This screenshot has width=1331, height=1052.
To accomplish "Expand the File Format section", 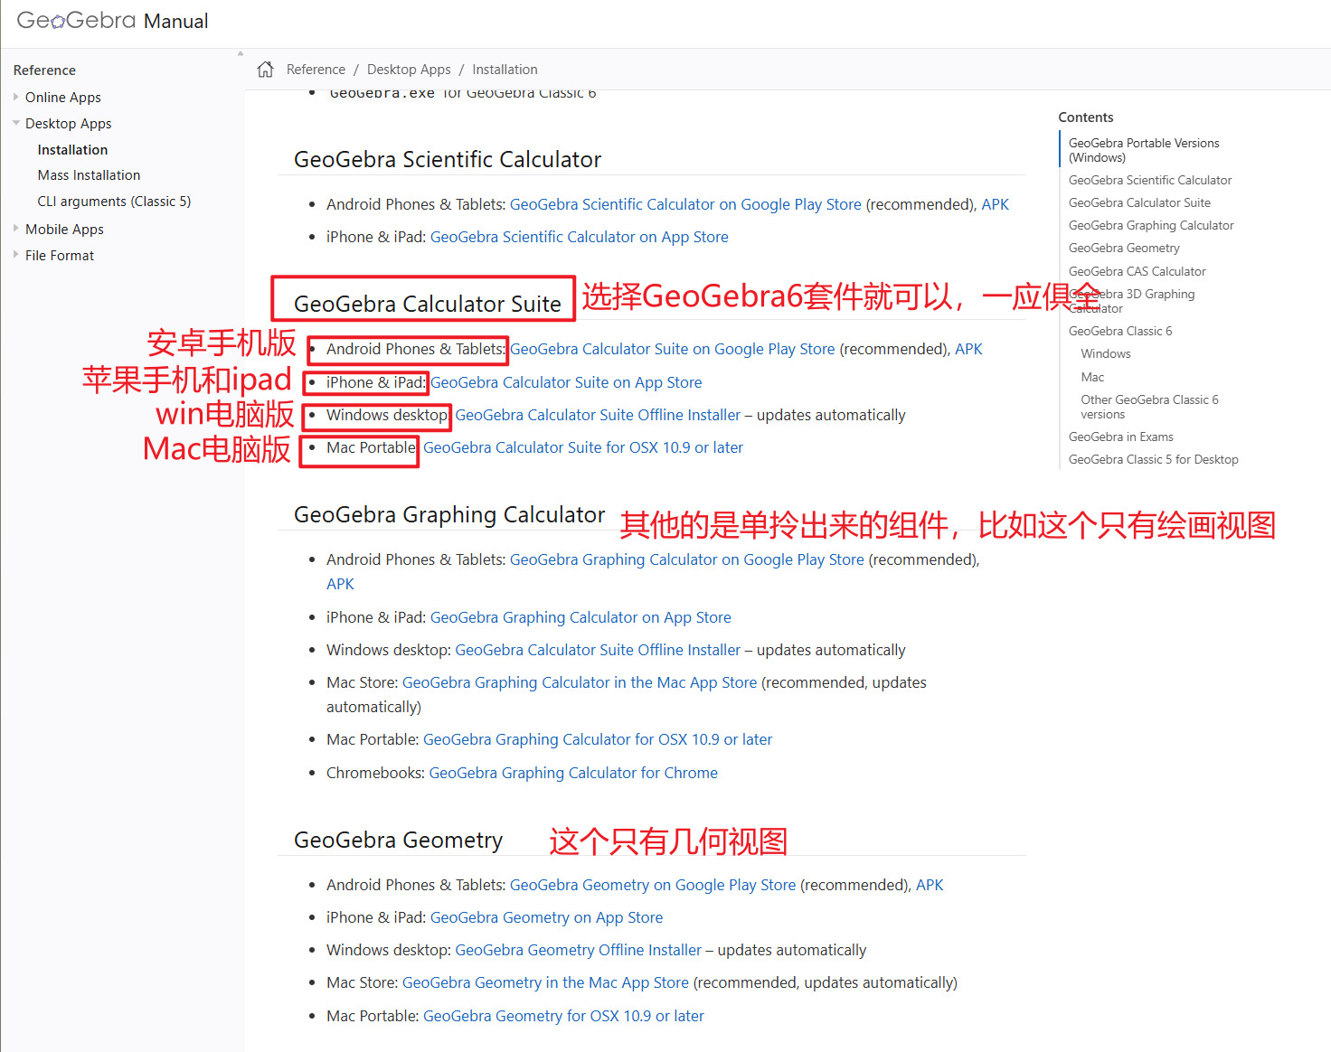I will [x=15, y=255].
